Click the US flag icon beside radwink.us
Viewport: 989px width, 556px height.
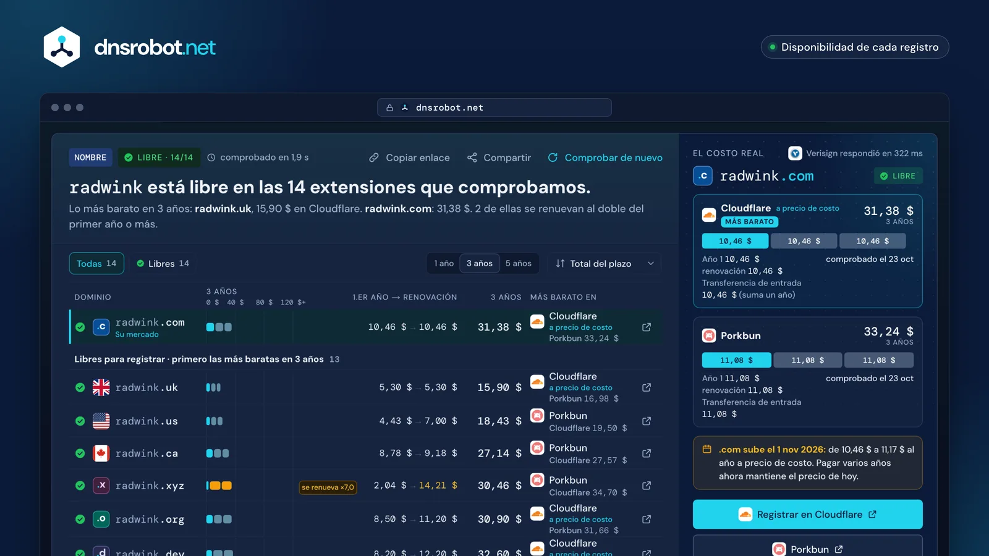[101, 421]
